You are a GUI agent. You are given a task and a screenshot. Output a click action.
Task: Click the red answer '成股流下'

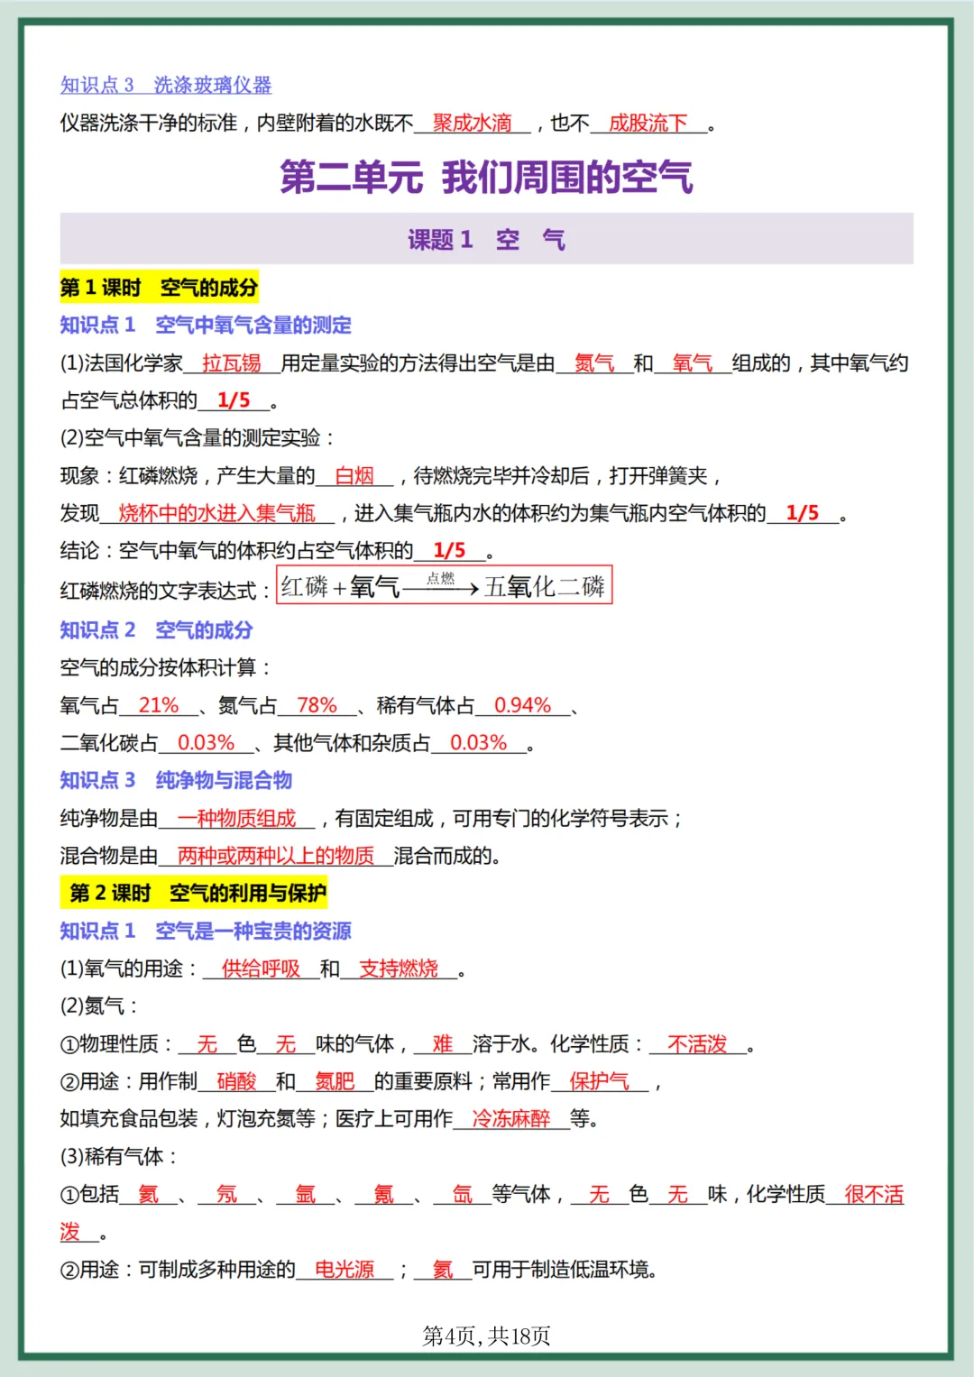pos(648,123)
